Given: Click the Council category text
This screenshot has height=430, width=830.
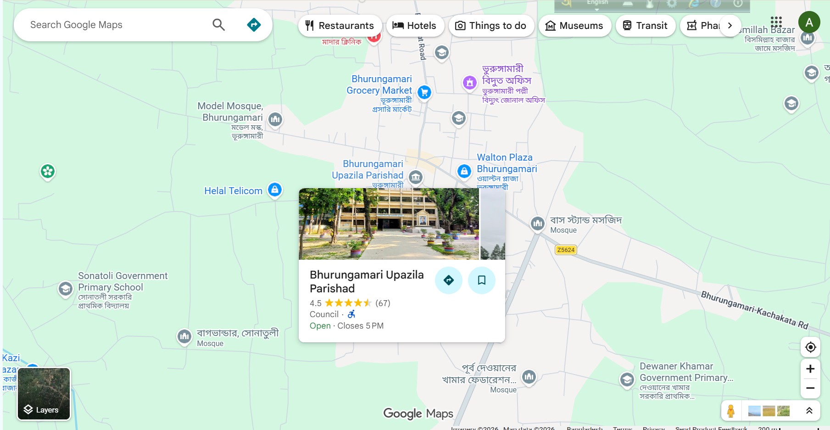Looking at the screenshot, I should point(324,314).
